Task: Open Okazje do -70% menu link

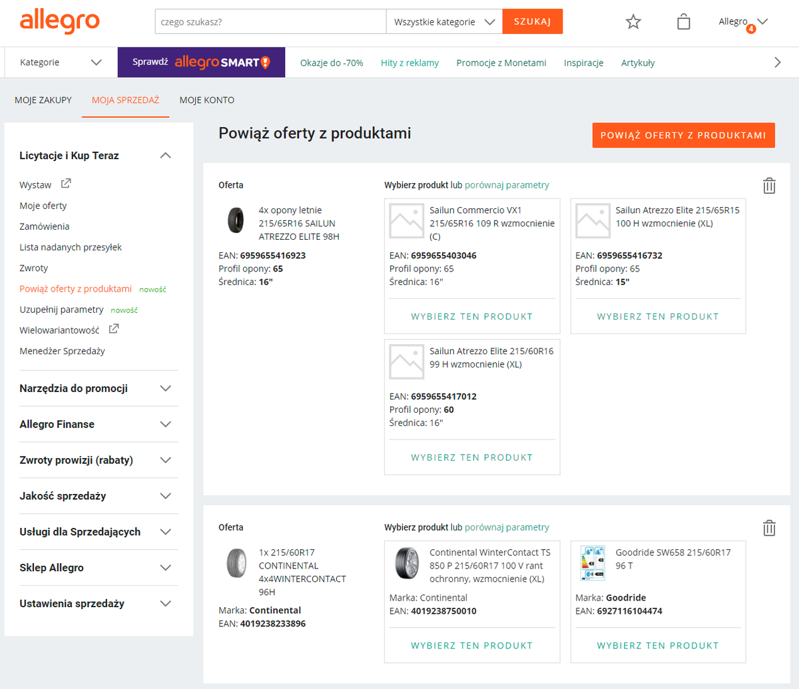Action: (x=332, y=63)
